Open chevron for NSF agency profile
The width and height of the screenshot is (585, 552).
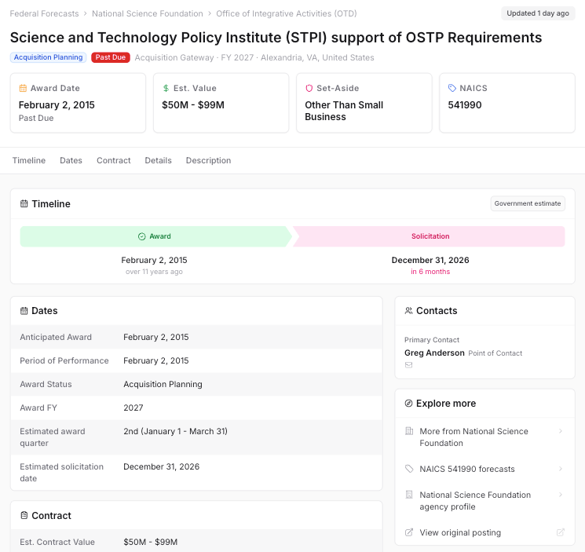561,495
